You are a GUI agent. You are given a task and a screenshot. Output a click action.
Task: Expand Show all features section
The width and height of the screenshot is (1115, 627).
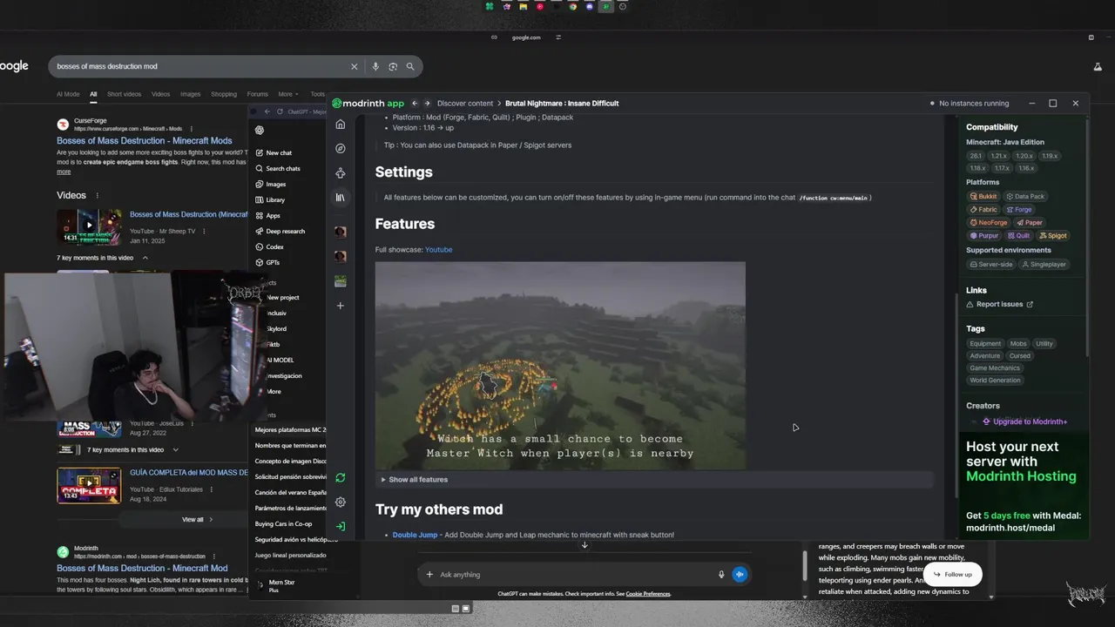pos(654,480)
